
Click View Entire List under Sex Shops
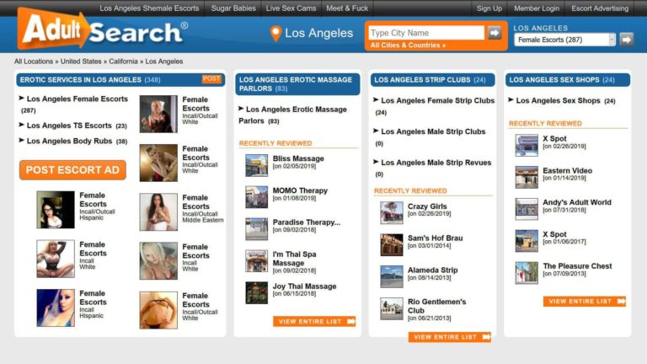[584, 301]
